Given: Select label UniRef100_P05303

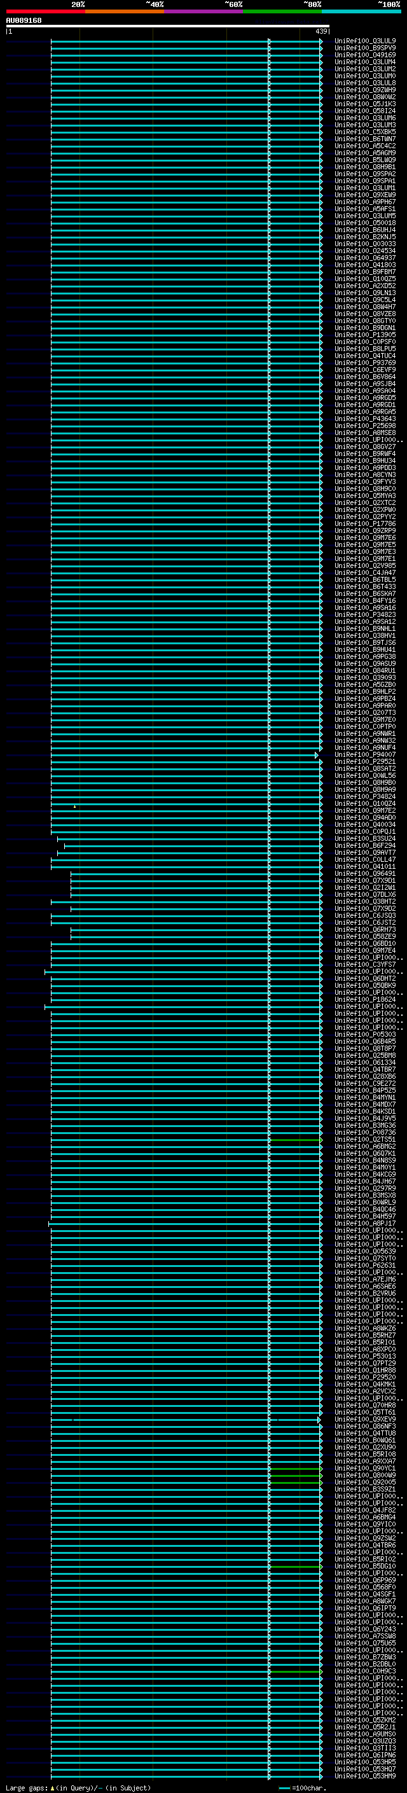Looking at the screenshot, I should [x=364, y=1034].
